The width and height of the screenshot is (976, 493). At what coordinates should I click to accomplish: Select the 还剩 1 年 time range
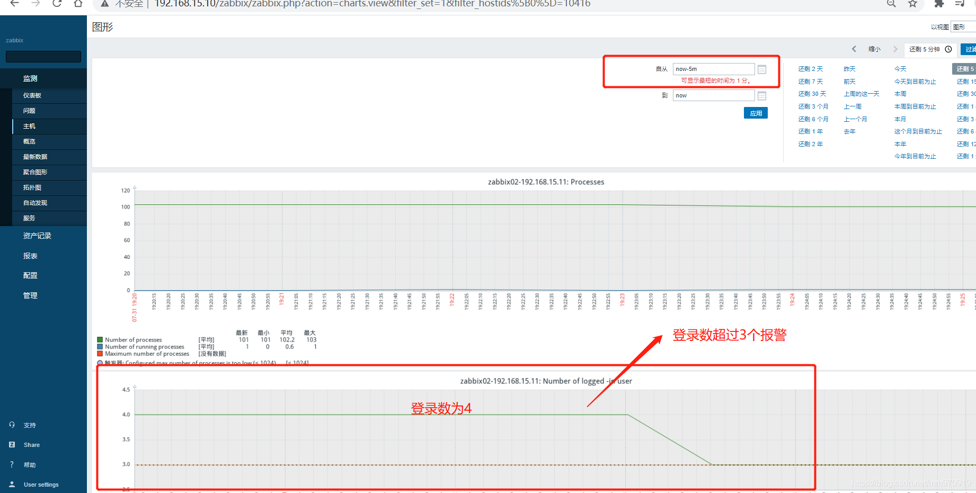[x=810, y=131]
